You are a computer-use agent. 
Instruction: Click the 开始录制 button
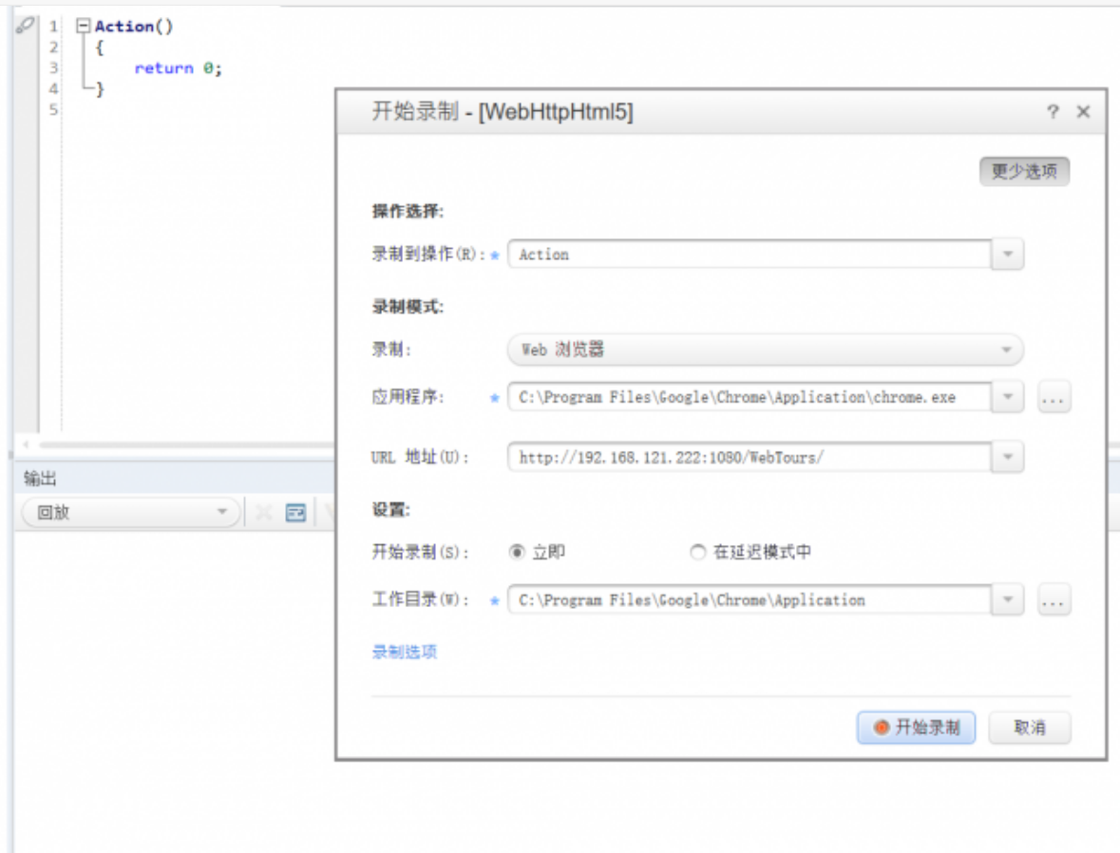916,728
